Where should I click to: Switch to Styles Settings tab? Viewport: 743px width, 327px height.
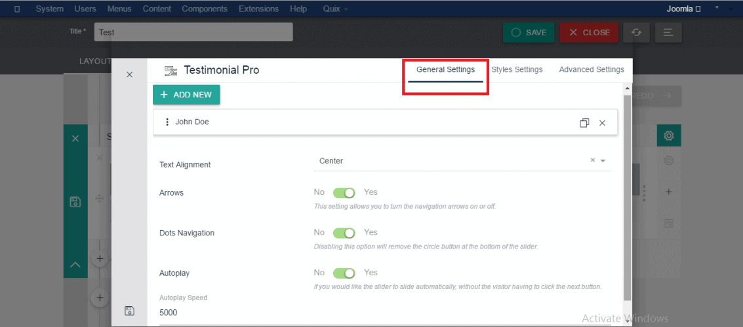pos(517,70)
